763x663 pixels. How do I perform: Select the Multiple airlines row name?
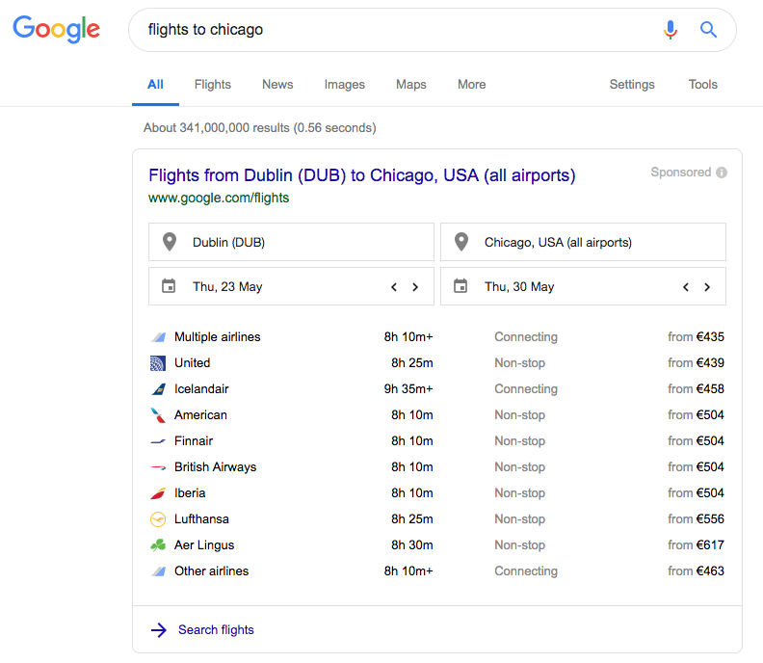(217, 337)
